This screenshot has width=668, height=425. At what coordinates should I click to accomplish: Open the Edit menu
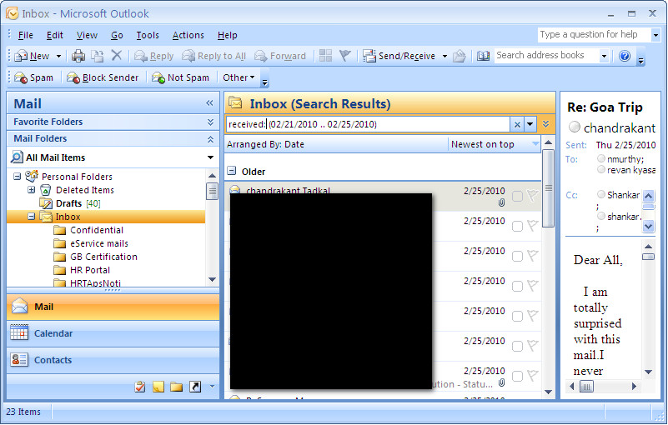point(54,35)
